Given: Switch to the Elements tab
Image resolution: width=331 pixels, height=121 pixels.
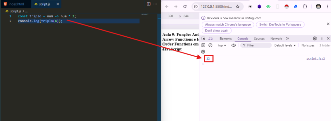Looking at the screenshot, I should [225, 39].
